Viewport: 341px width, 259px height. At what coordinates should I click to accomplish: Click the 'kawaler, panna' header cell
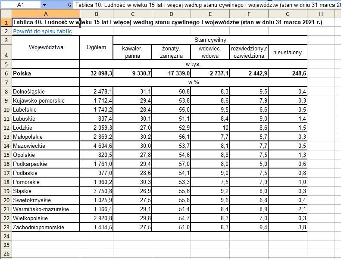(x=132, y=52)
